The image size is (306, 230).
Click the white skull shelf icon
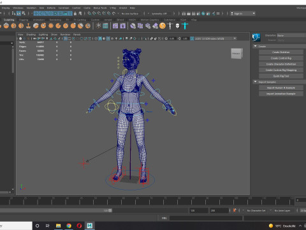pyautogui.click(x=177, y=26)
